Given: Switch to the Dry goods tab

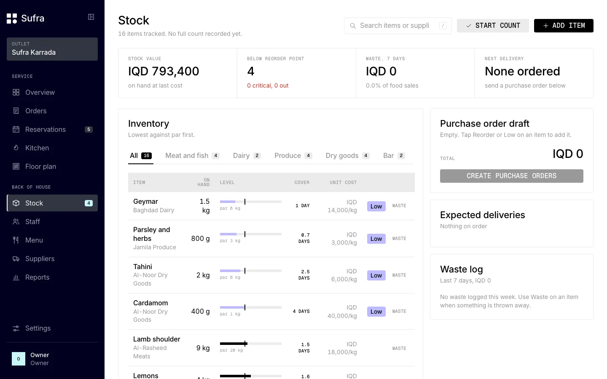Looking at the screenshot, I should pos(348,155).
